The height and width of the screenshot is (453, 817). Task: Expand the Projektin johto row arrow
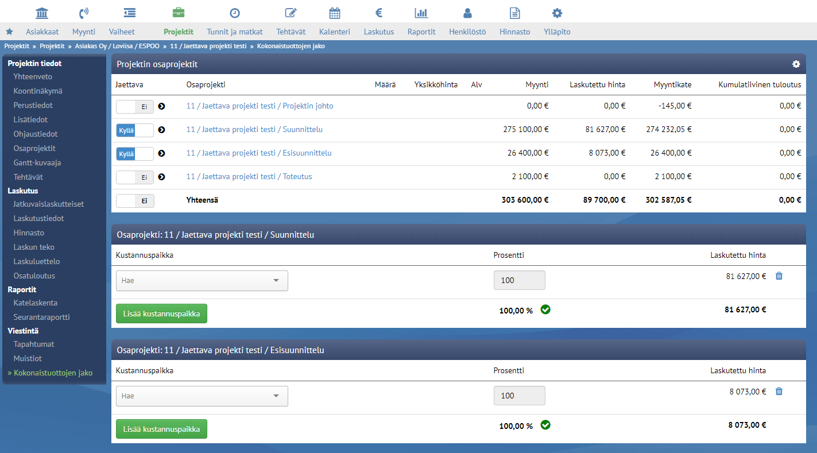(x=161, y=106)
